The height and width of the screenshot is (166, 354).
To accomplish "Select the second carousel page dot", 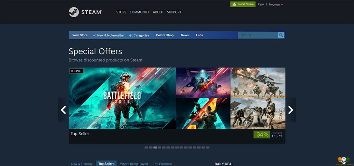I will pyautogui.click(x=151, y=147).
